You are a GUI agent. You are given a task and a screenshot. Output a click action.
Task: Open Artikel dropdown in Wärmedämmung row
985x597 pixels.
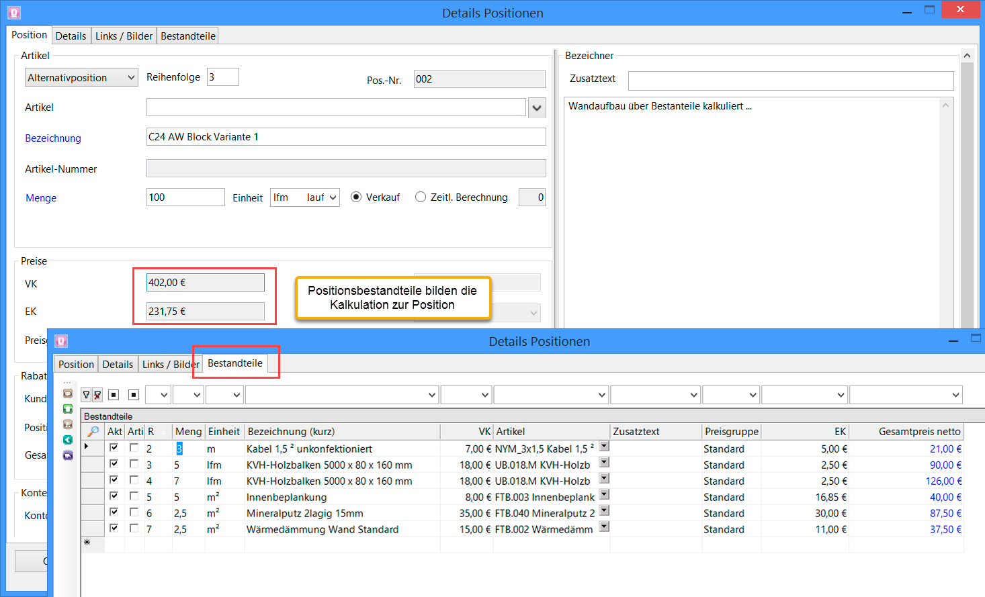tap(604, 527)
